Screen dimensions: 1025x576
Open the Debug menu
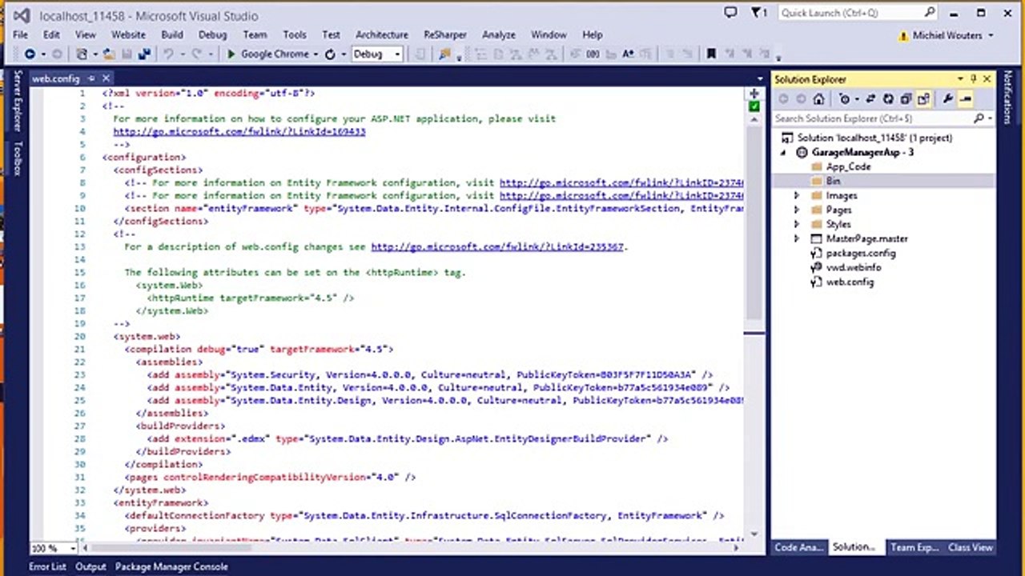tap(212, 35)
